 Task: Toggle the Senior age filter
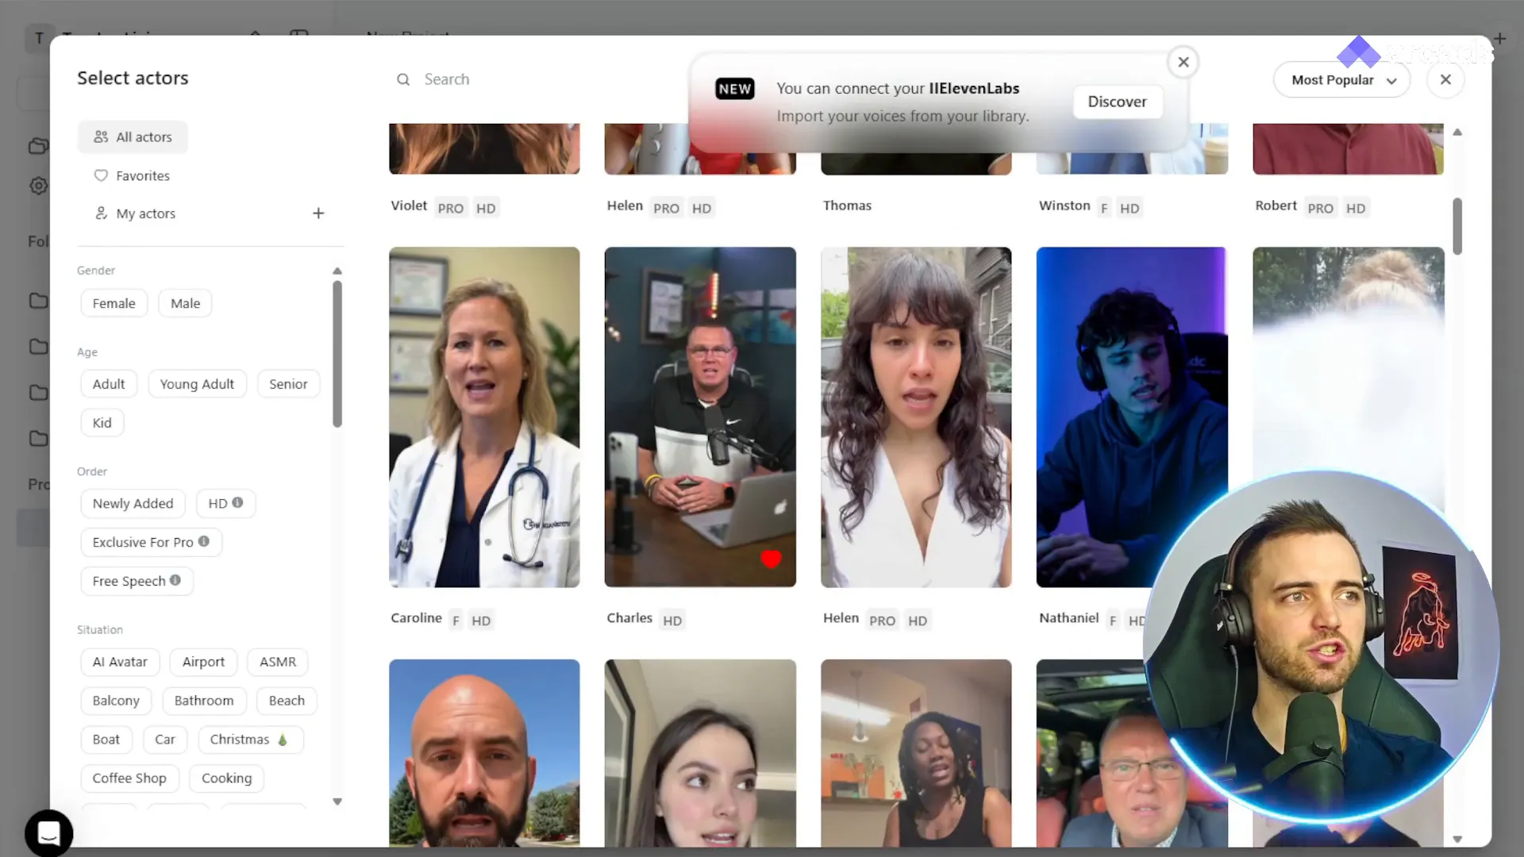point(288,384)
